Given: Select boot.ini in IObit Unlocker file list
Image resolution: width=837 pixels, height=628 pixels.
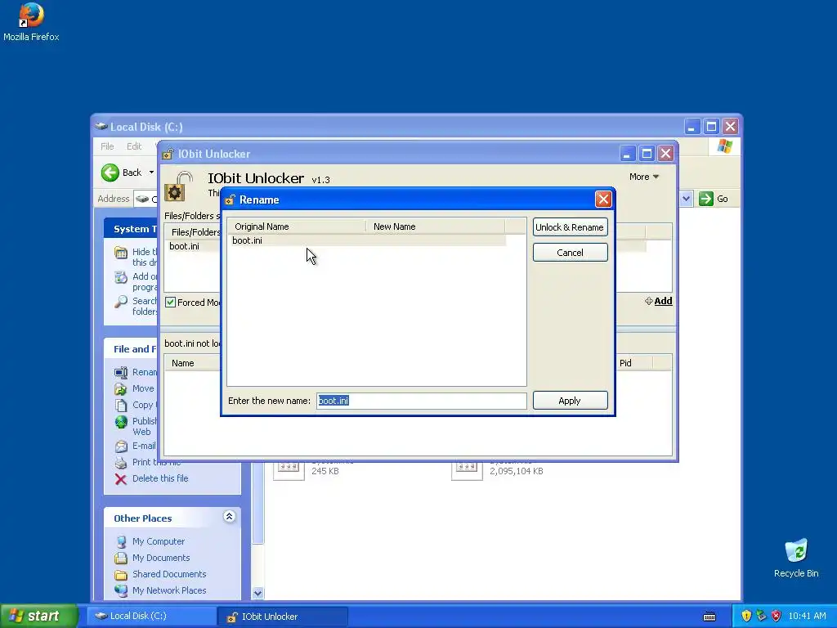Looking at the screenshot, I should pos(184,246).
